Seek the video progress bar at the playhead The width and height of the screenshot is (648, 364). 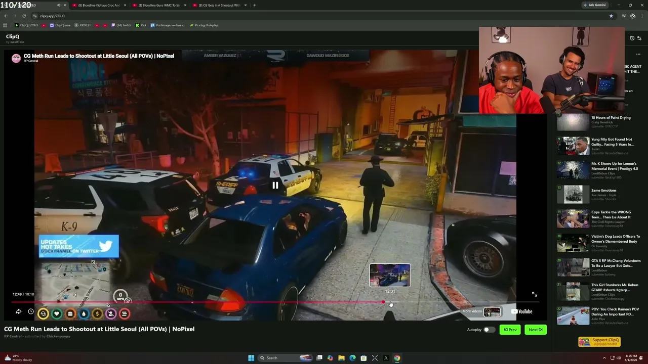383,302
